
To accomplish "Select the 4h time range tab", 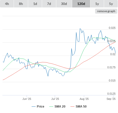I will [7, 4].
